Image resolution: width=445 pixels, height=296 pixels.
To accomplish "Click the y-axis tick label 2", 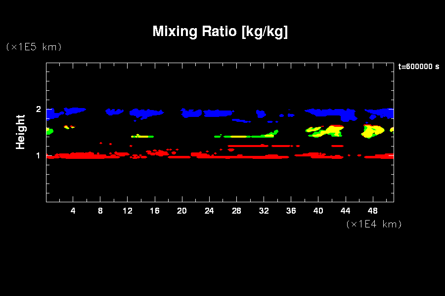I will point(38,110).
